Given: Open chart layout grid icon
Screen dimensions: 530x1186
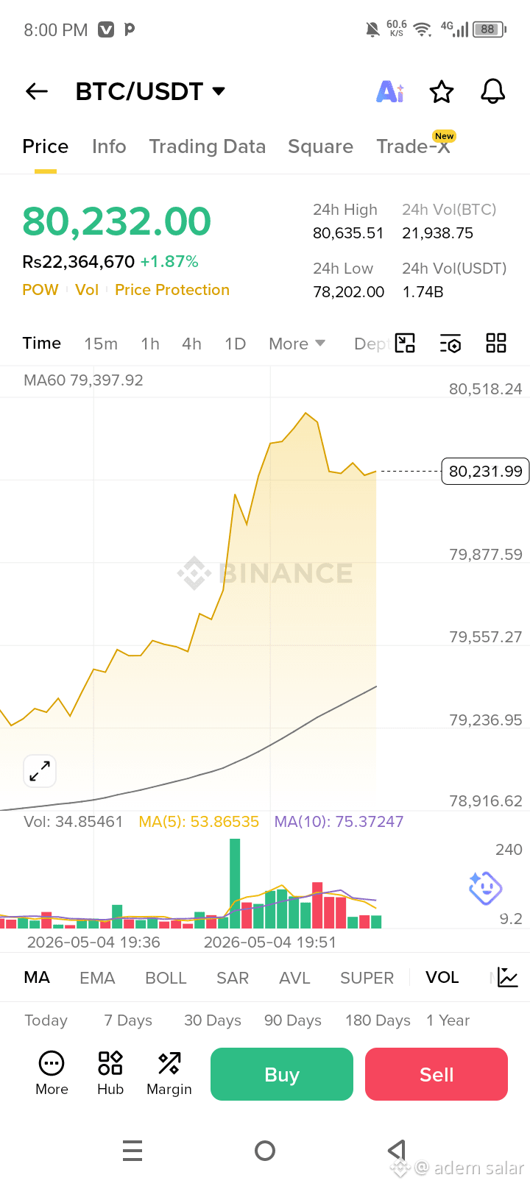Looking at the screenshot, I should pyautogui.click(x=496, y=343).
